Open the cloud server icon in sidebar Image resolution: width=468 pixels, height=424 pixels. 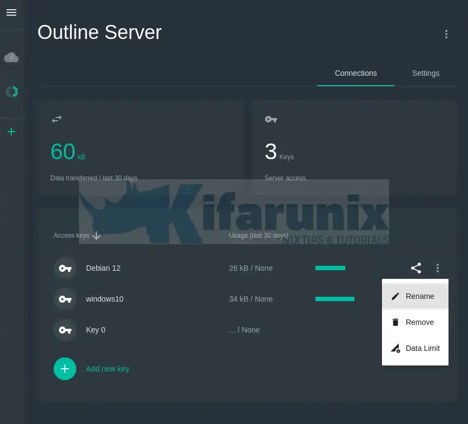click(x=11, y=57)
